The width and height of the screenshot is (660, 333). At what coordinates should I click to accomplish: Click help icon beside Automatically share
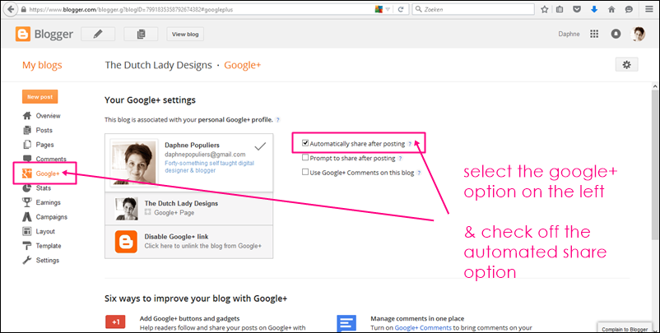pos(410,144)
